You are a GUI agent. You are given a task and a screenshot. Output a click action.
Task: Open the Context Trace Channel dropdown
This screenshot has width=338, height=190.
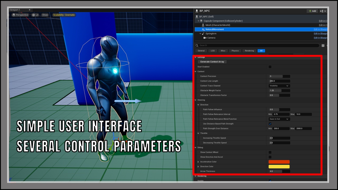[x=279, y=86]
